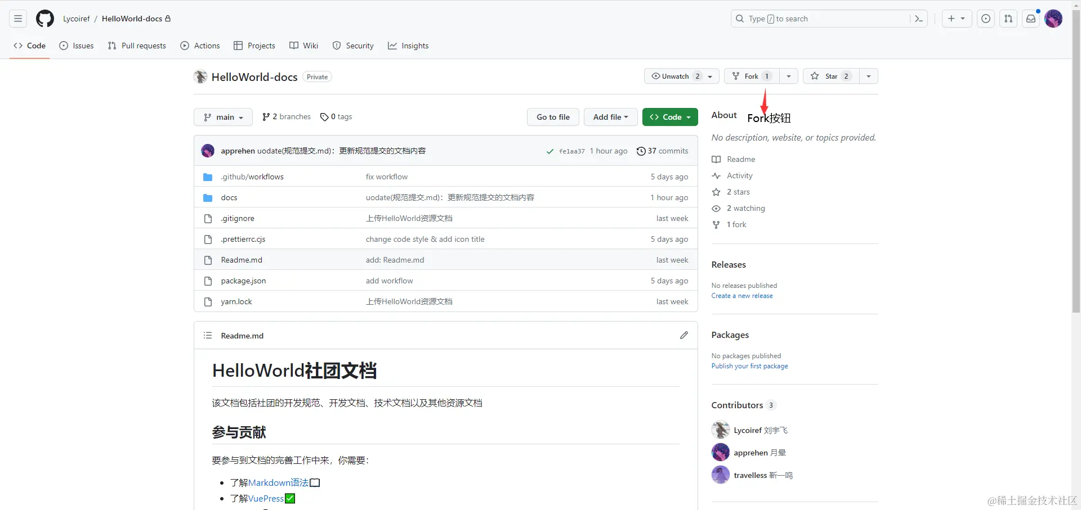
Task: View the 2 watching link in About
Action: (738, 208)
